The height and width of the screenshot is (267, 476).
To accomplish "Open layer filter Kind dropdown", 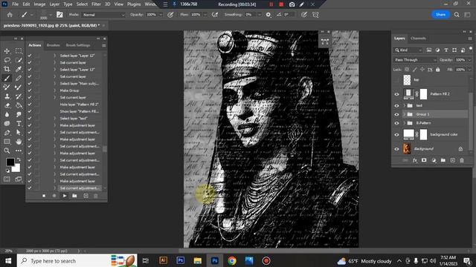I will [x=408, y=50].
